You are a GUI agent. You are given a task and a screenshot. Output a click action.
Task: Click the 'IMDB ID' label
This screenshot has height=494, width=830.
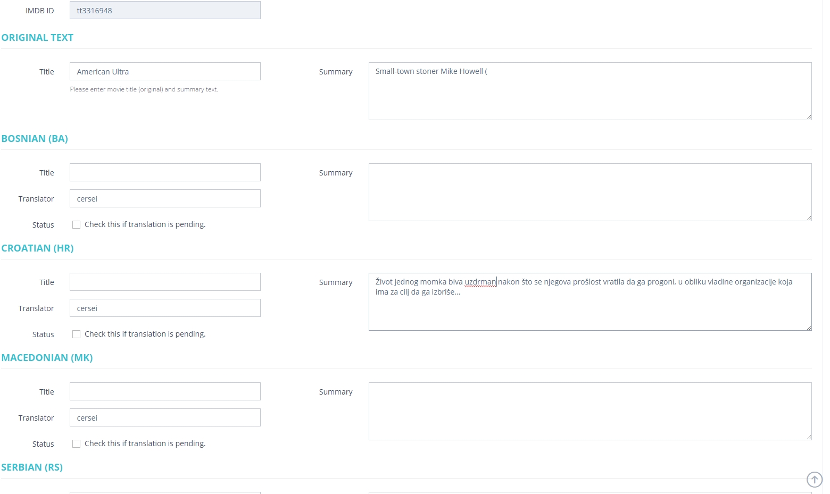tap(40, 11)
